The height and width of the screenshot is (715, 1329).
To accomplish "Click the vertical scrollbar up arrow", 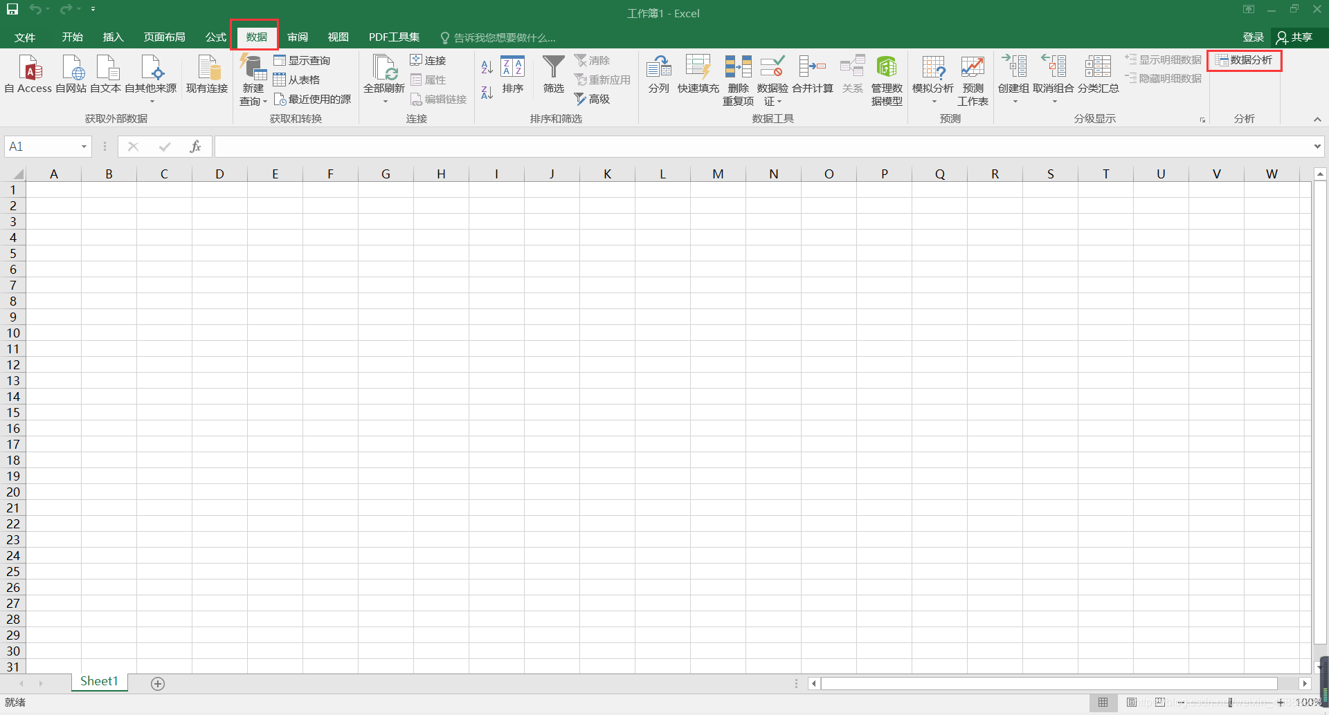I will tap(1320, 174).
